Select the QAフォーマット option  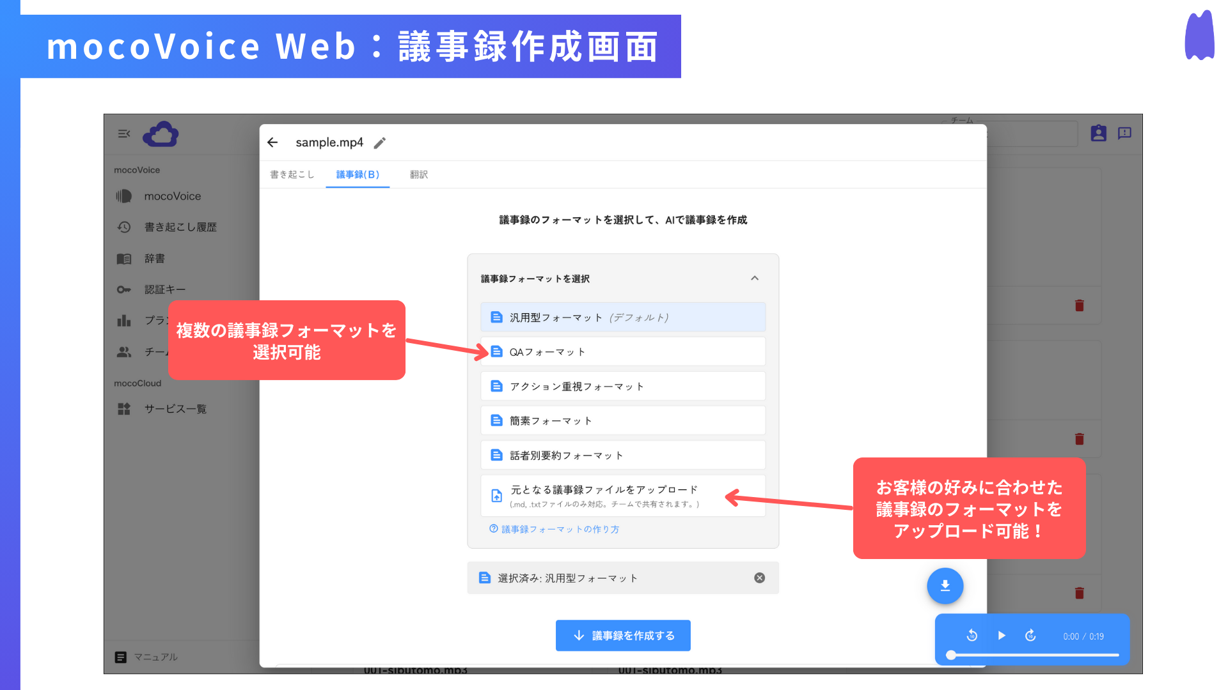tap(623, 352)
